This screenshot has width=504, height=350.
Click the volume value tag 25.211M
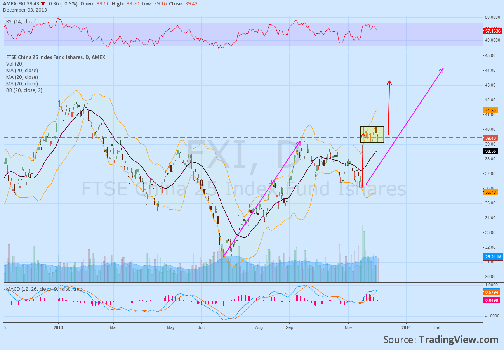(x=493, y=257)
